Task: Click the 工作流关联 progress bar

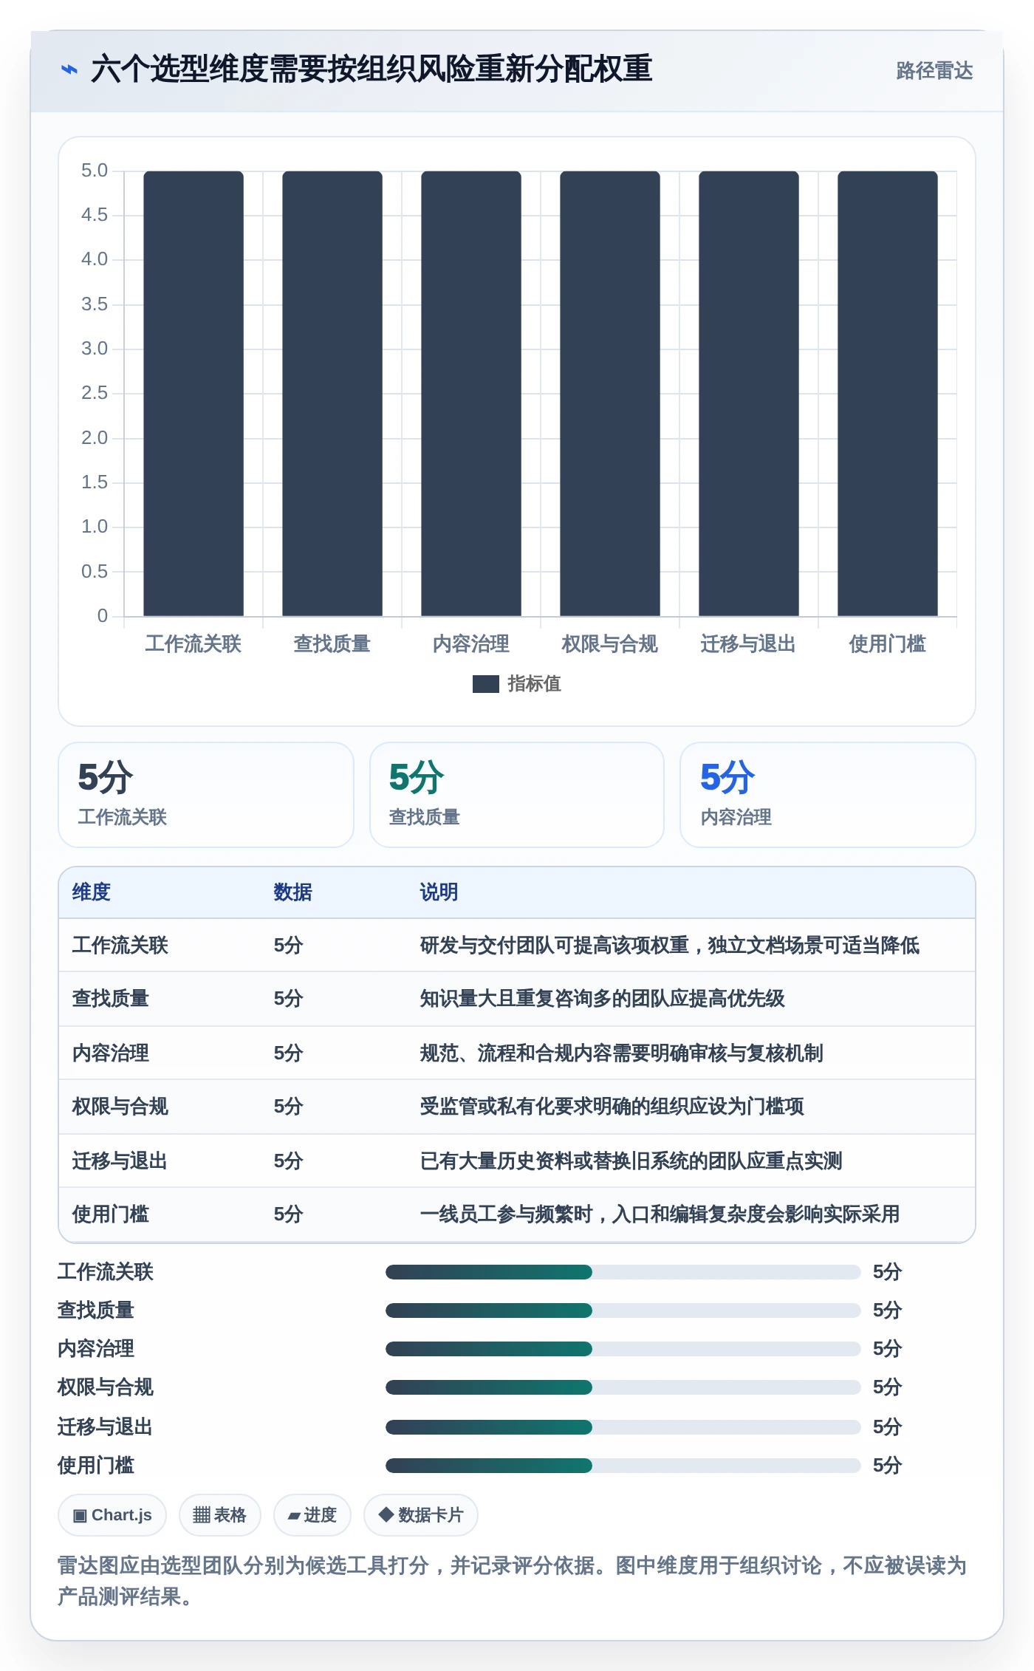Action: coord(623,1272)
